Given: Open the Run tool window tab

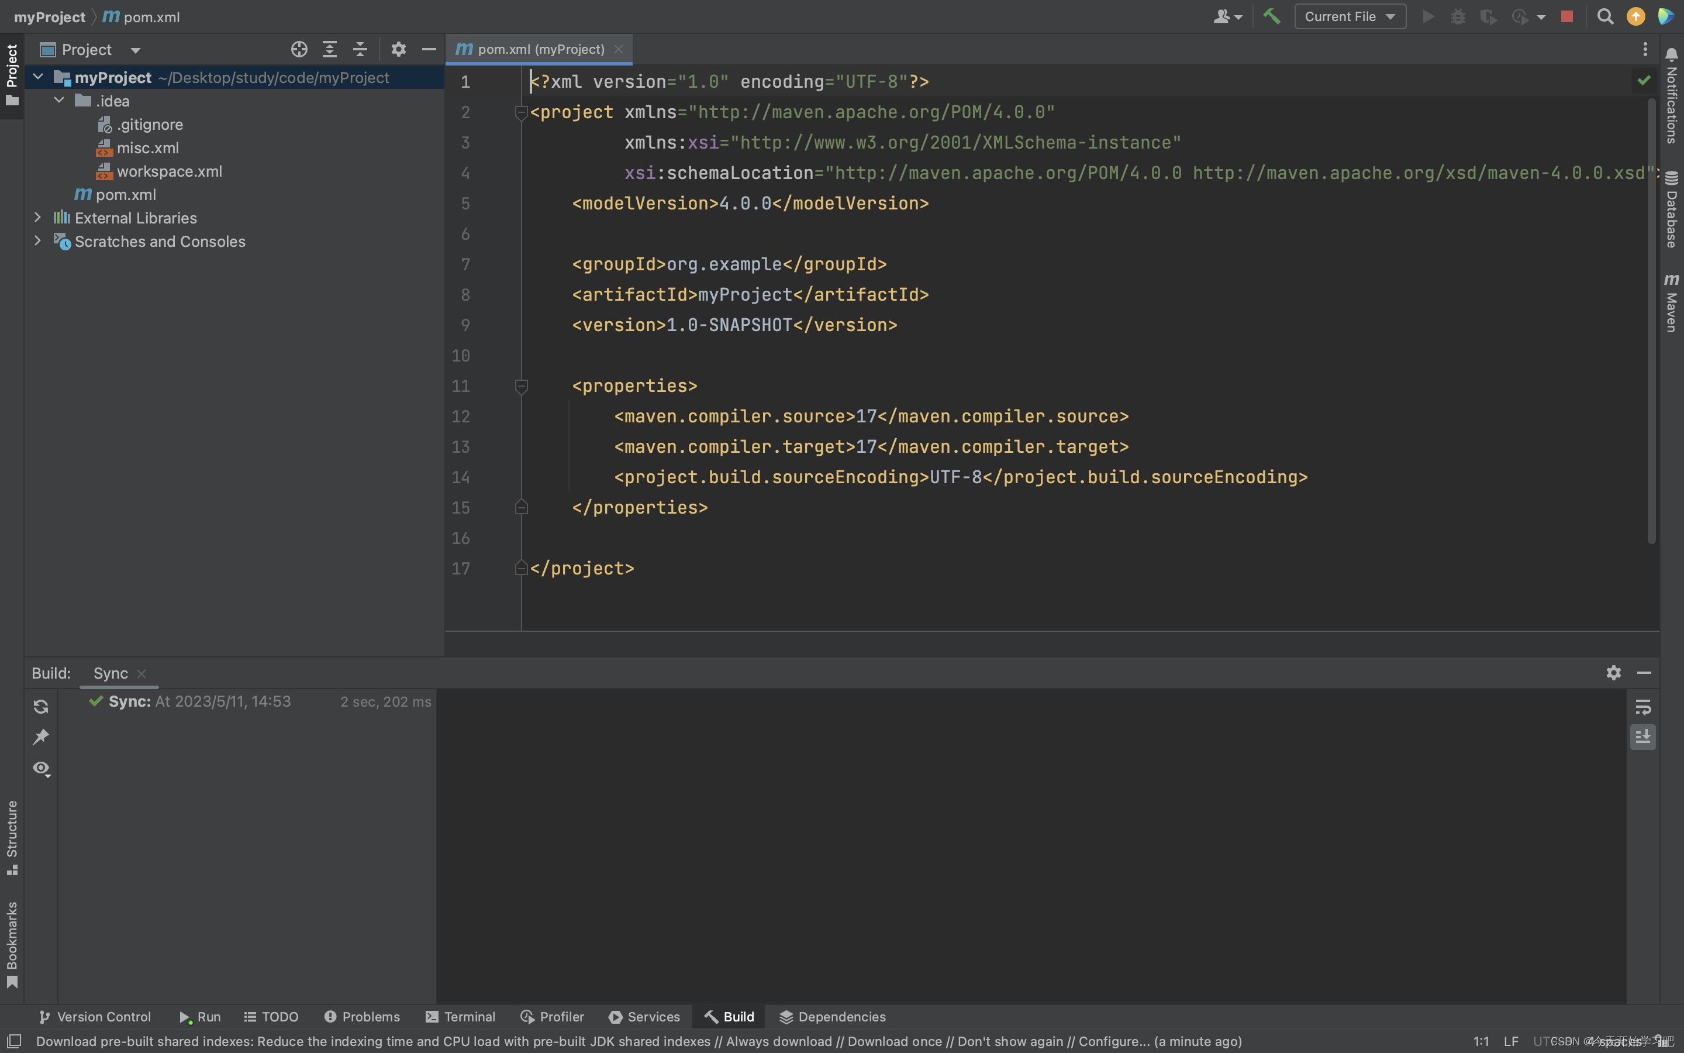Looking at the screenshot, I should click(x=200, y=1017).
